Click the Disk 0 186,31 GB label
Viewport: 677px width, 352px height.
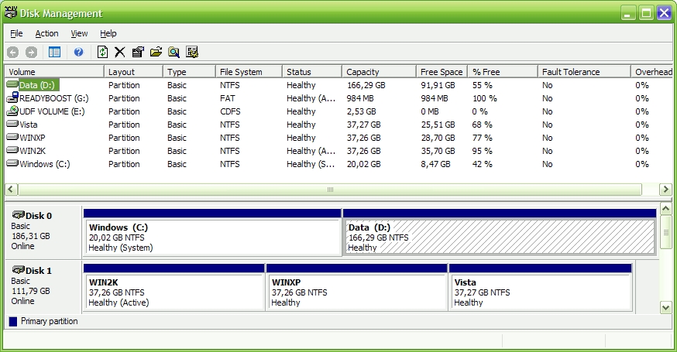(x=31, y=236)
